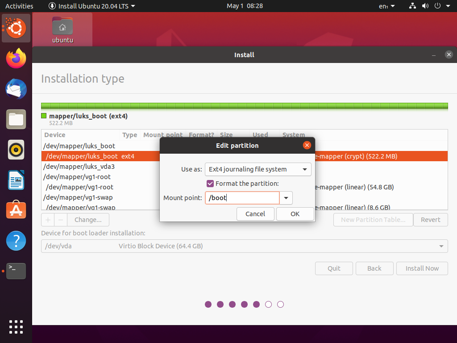This screenshot has height=343, width=457.
Task: Open the Help question mark icon
Action: coord(16,241)
